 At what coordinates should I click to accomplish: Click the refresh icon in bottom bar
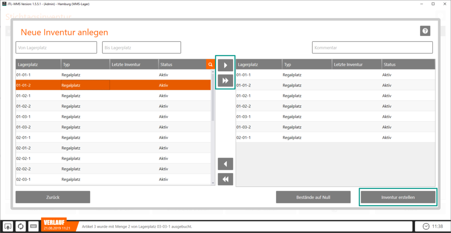tap(21, 226)
